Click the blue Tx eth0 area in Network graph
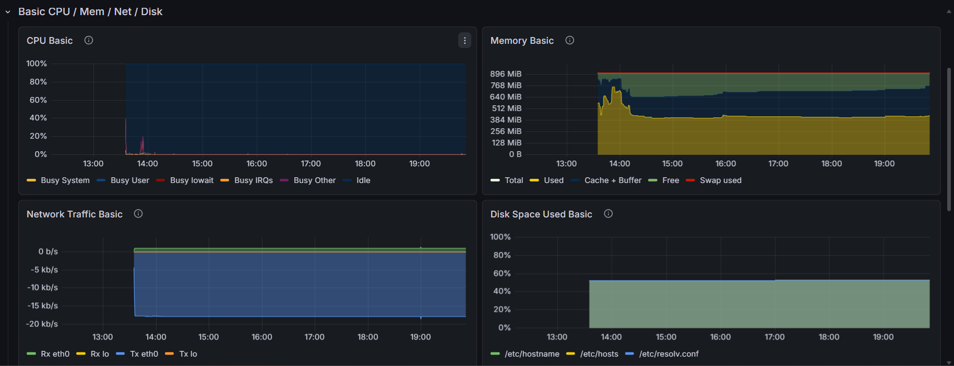The image size is (954, 366). pyautogui.click(x=300, y=284)
